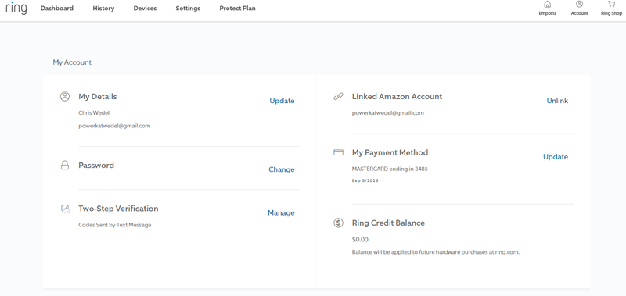Open the Ring Shop cart icon
The image size is (626, 296).
point(611,5)
